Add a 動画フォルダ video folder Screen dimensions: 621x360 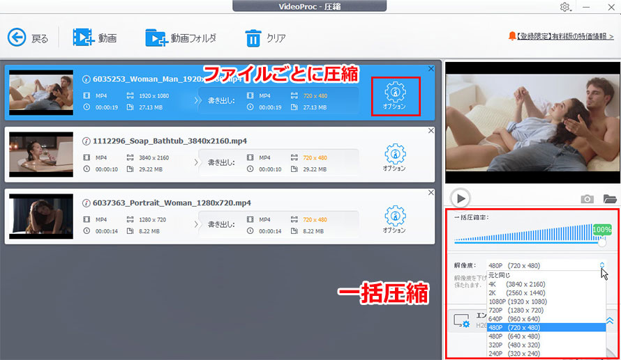157,38
